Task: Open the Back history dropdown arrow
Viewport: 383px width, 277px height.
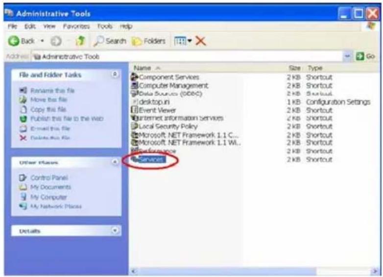Action: [42, 41]
